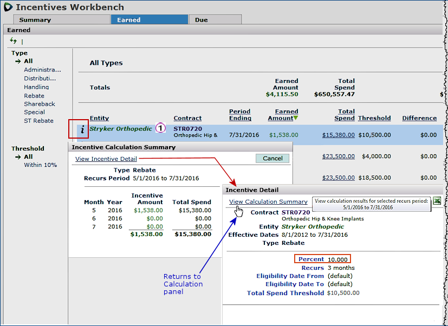The height and width of the screenshot is (326, 448).
Task: Click the Stryker Orthopedic entity in the table
Action: coord(121,129)
